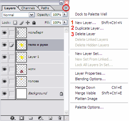
Task: Click the Fill percentage field
Action: (x=57, y=23)
